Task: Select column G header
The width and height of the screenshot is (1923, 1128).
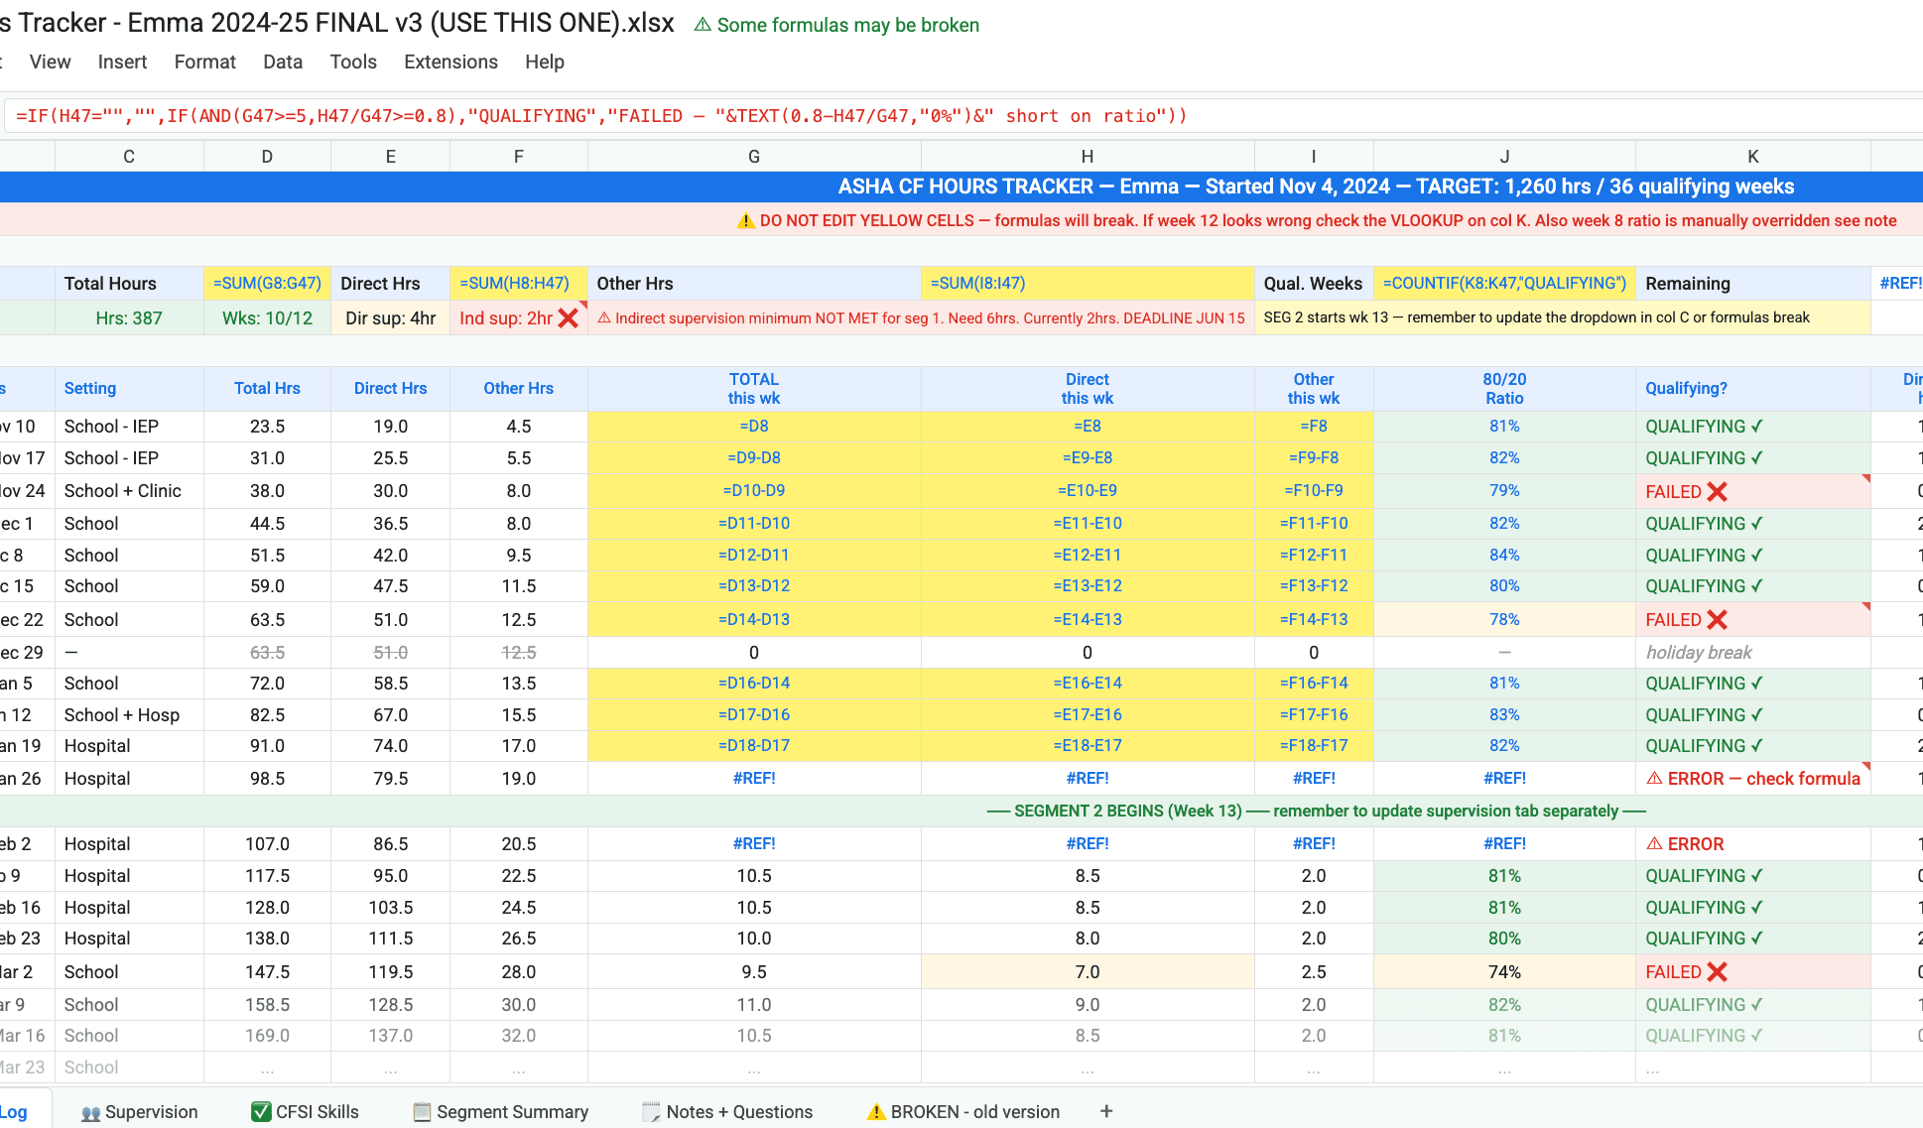Action: tap(754, 156)
